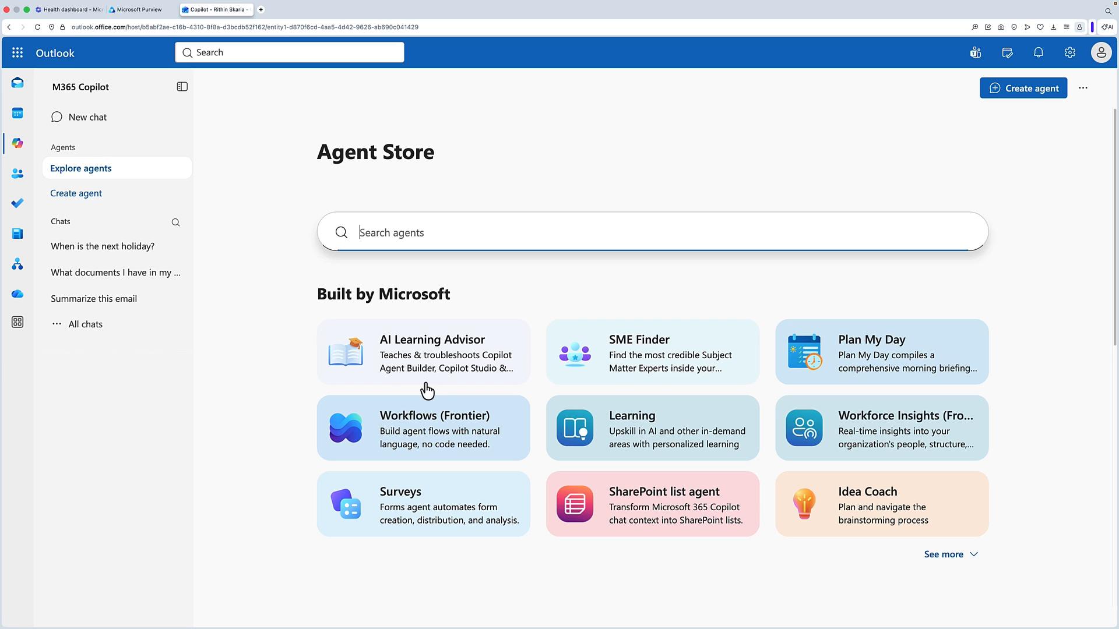Click the browser downloads icon
This screenshot has height=629, width=1119.
click(x=1053, y=27)
